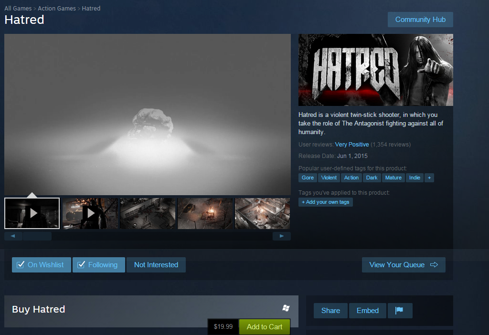The height and width of the screenshot is (335, 489).
Task: Open the Community Hub page
Action: coord(420,20)
